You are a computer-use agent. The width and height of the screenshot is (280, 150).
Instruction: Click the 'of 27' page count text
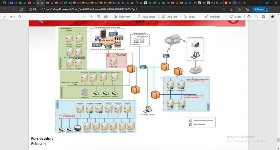coord(12,17)
